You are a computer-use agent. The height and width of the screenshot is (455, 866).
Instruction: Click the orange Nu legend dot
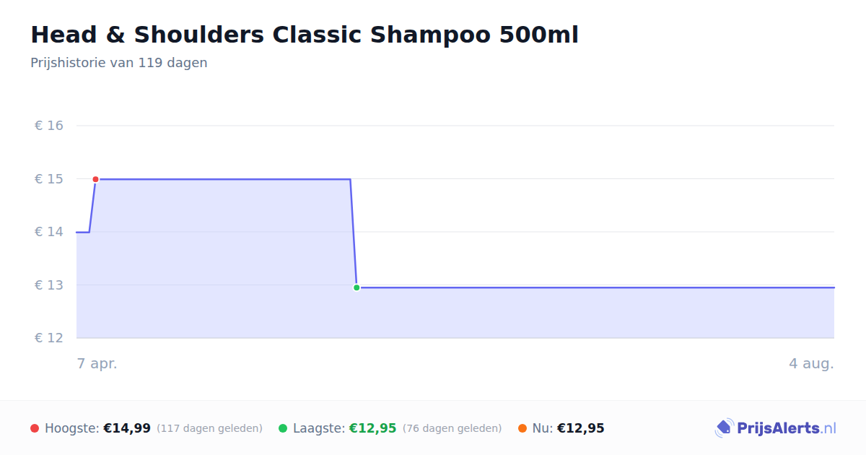522,428
